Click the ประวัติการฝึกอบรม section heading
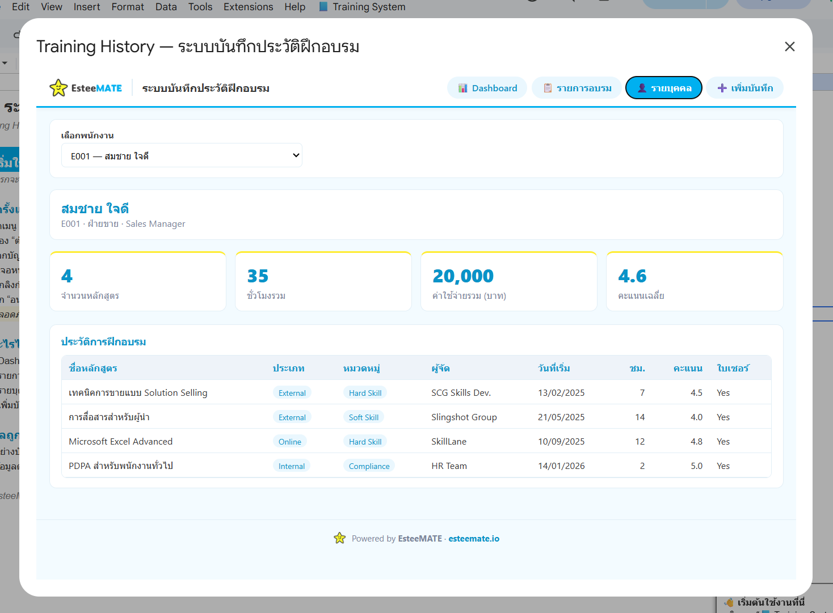 (103, 341)
